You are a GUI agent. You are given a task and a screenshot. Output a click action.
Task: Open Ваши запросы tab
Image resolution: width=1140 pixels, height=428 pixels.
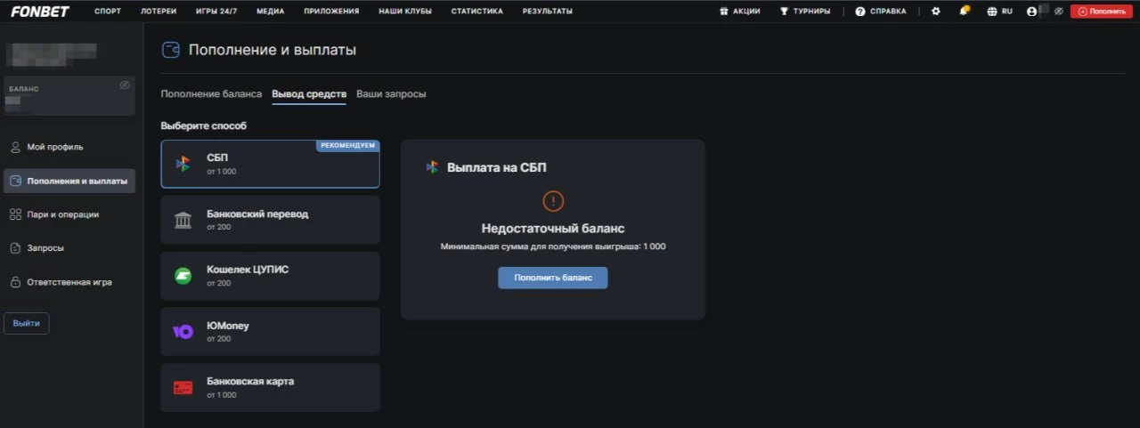pyautogui.click(x=391, y=94)
